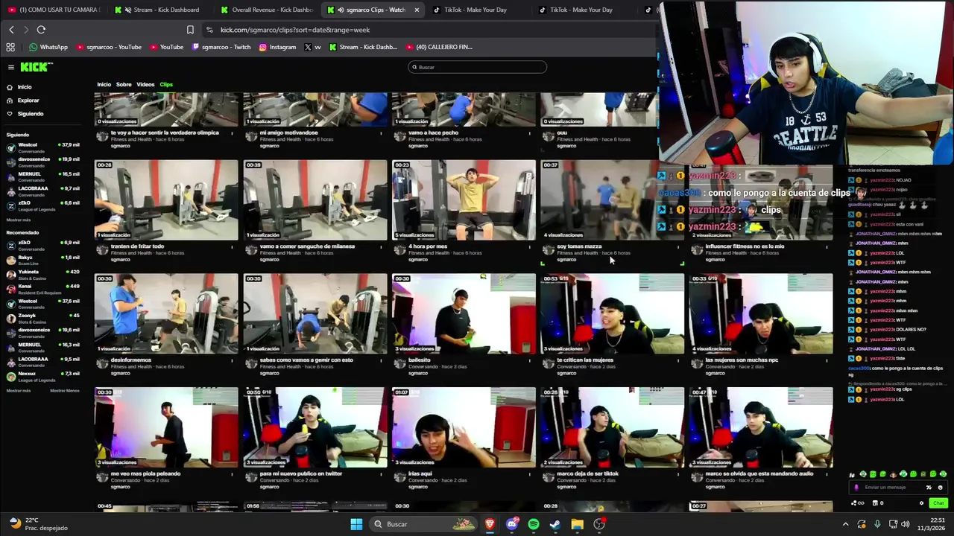Click the title 'sabes como vamos a gemir con esto'
The width and height of the screenshot is (954, 536).
click(x=306, y=360)
